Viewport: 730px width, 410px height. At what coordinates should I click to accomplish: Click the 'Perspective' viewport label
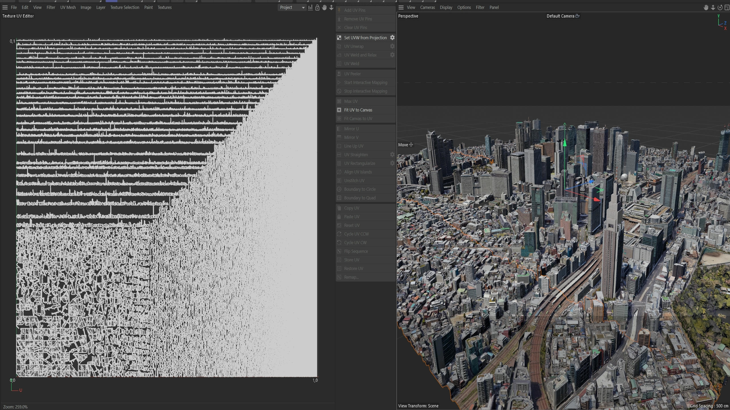pyautogui.click(x=408, y=16)
